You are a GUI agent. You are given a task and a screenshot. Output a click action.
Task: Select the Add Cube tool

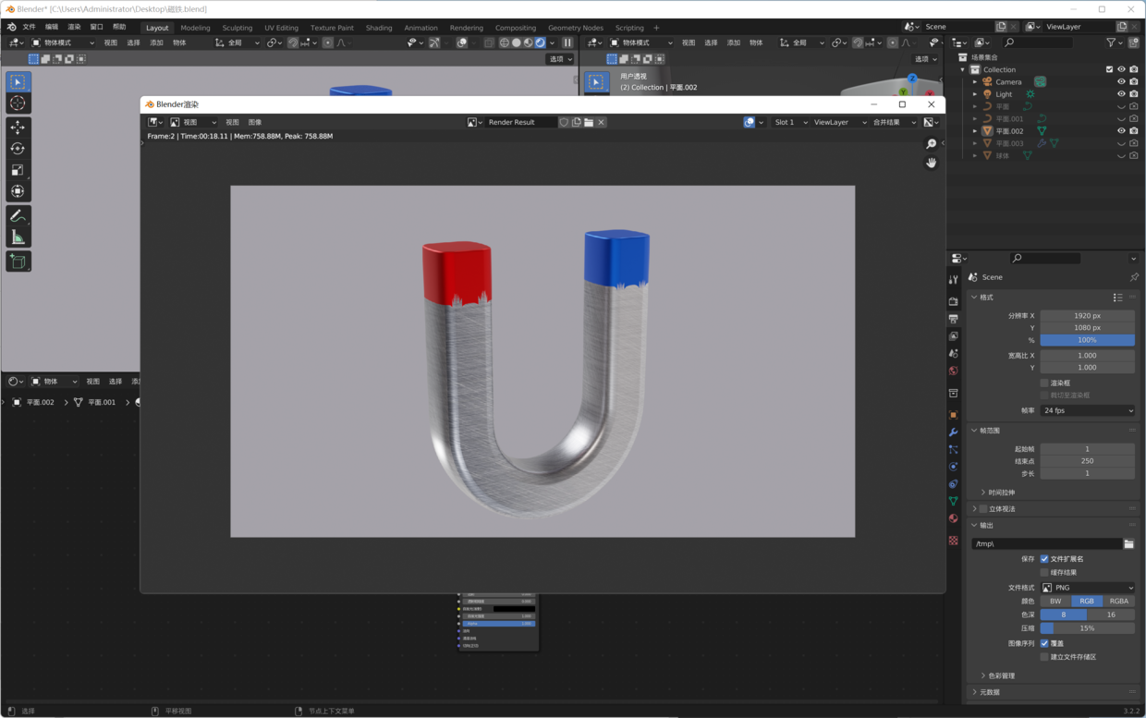click(x=18, y=262)
